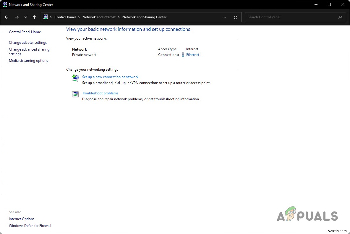
Task: Navigate to Control Panel via breadcrumb
Action: click(65, 17)
